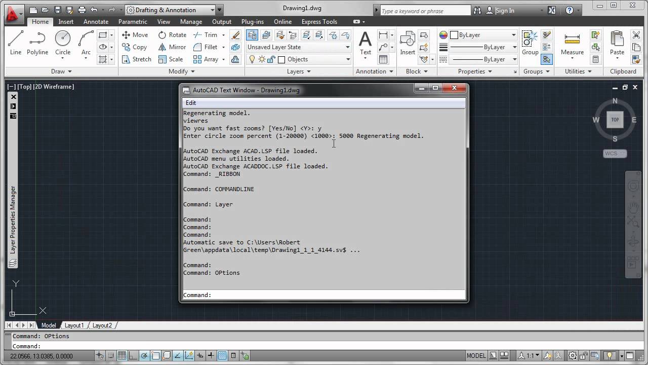
Task: Select the Polyline tool
Action: [x=37, y=43]
